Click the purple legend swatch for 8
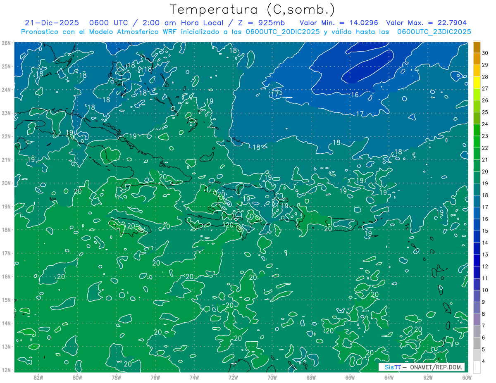 point(477,308)
